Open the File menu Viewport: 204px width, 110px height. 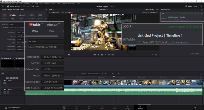pos(13,3)
